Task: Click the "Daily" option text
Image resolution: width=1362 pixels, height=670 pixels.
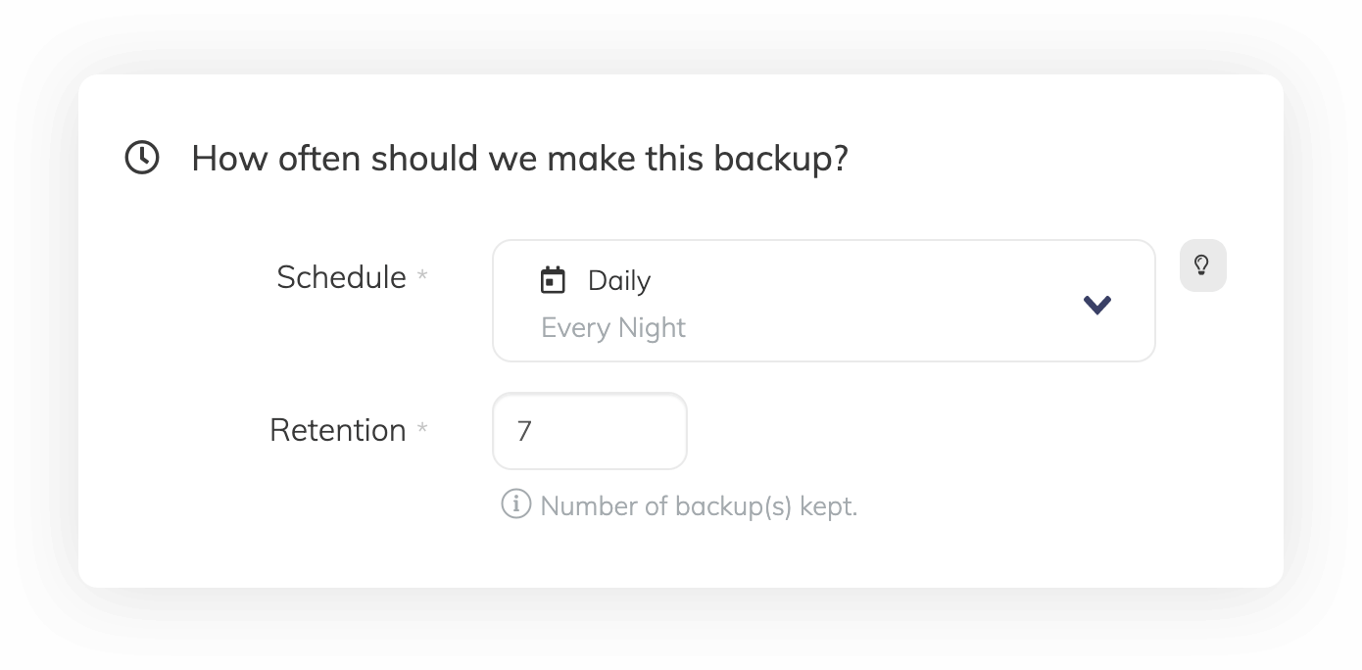Action: [618, 281]
